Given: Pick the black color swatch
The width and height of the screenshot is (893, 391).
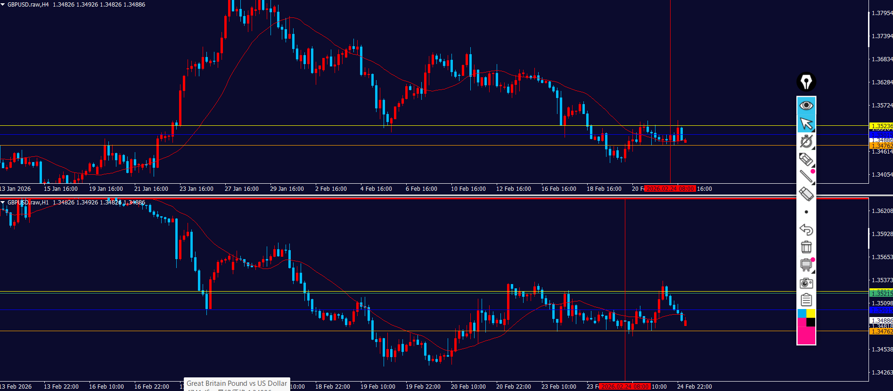Looking at the screenshot, I should 811,322.
